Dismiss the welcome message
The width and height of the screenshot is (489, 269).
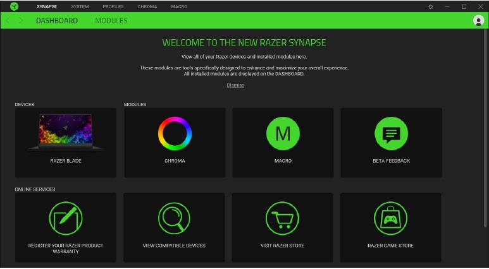(x=235, y=85)
